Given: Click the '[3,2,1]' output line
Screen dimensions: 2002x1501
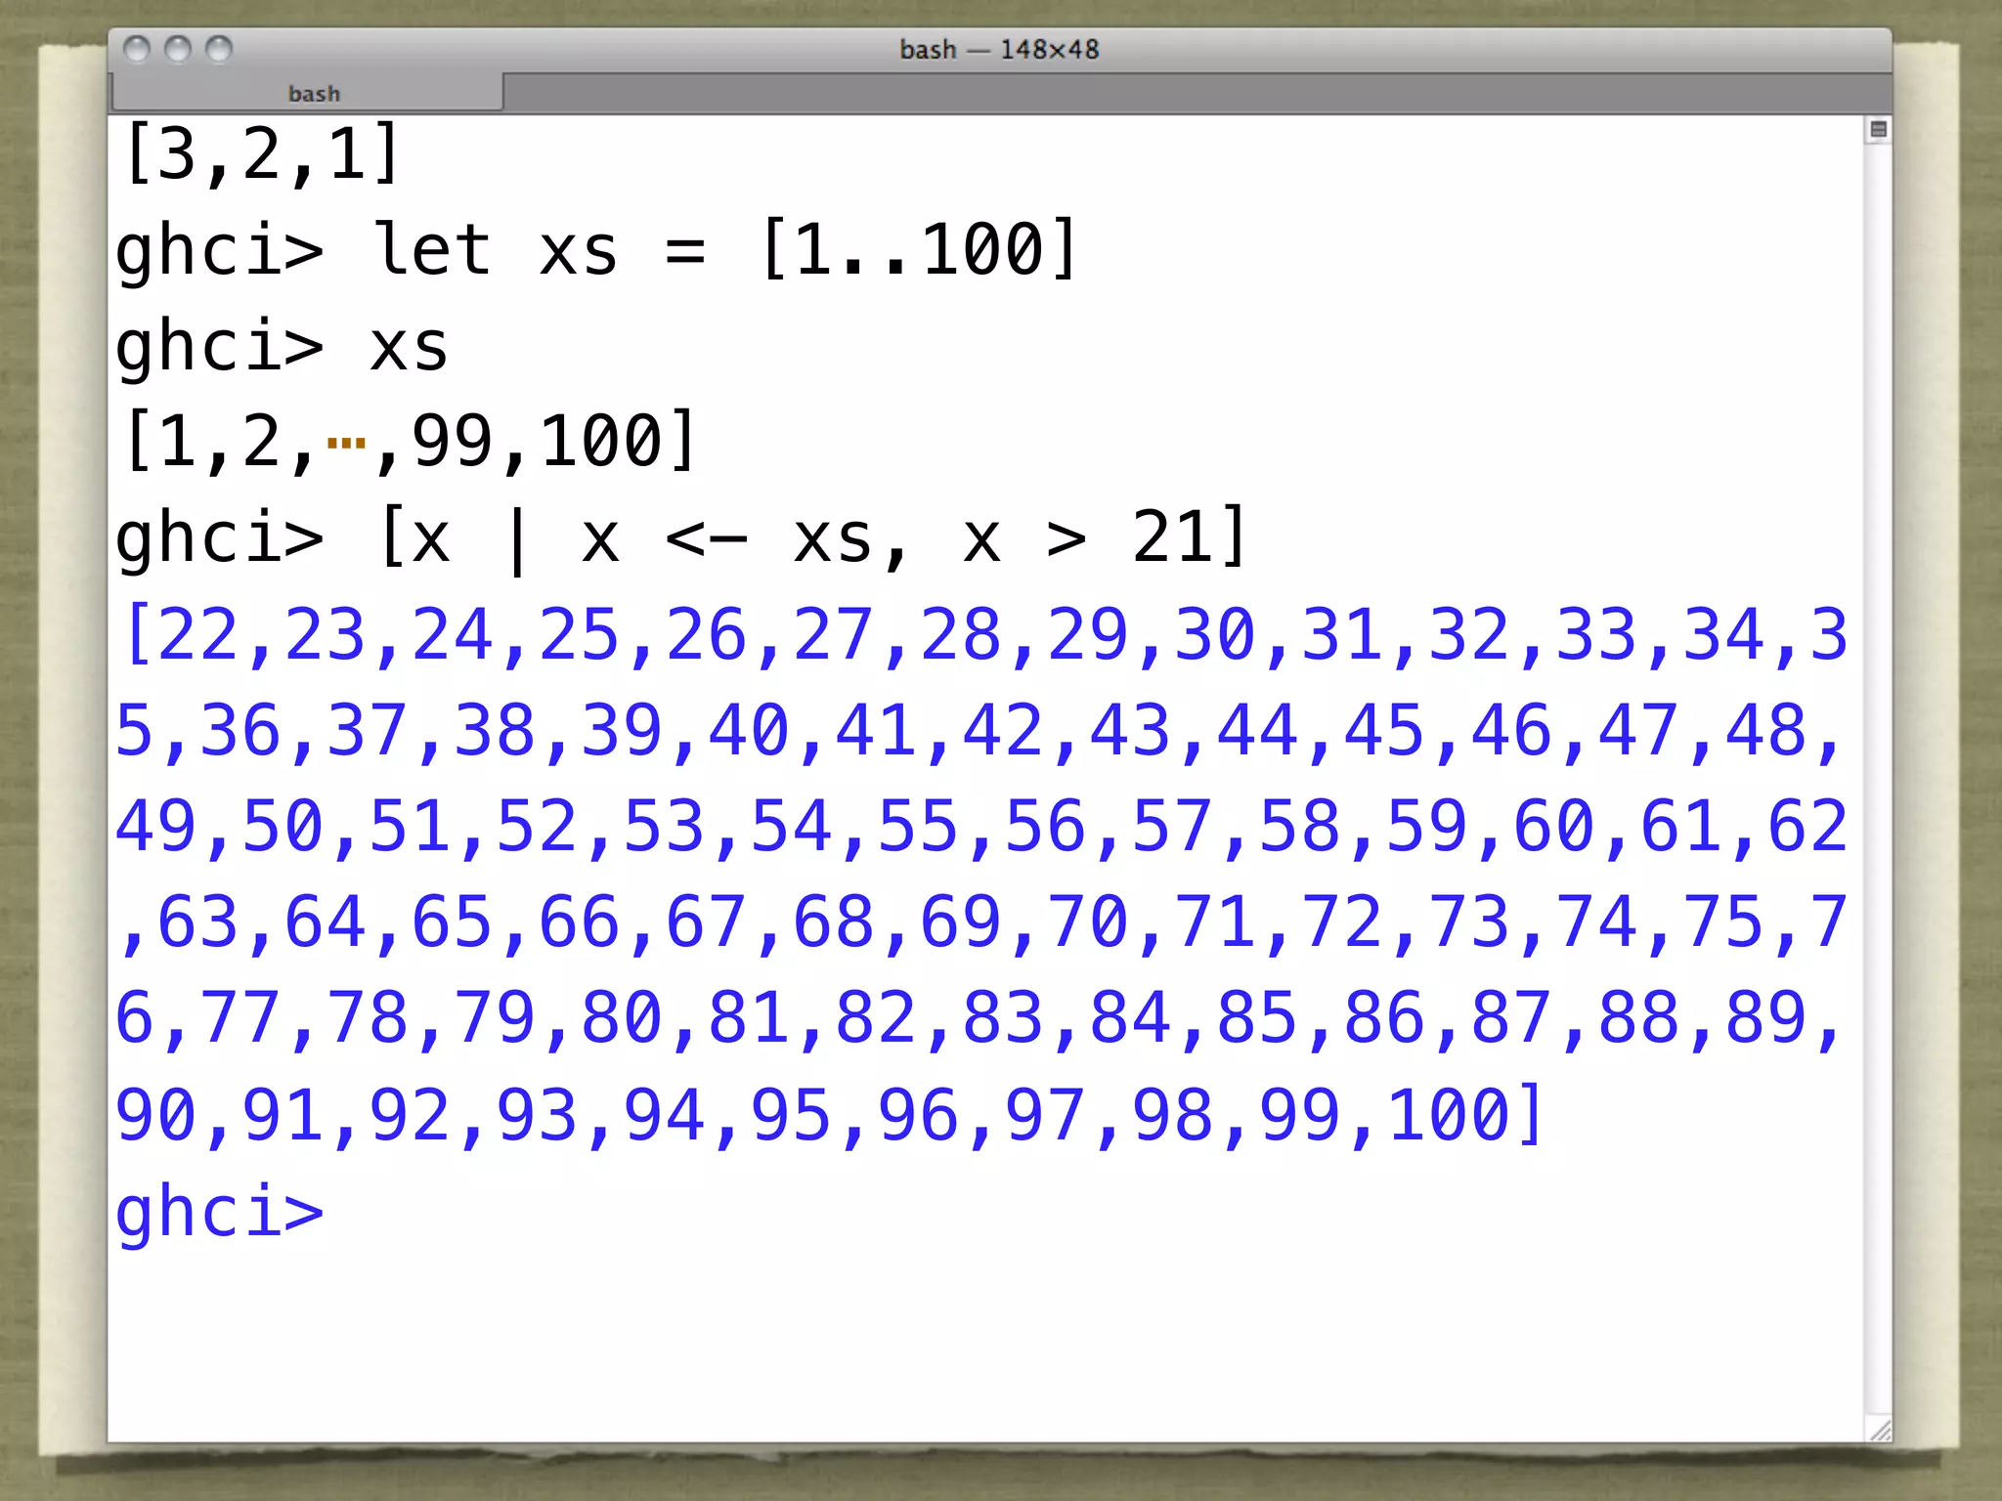Looking at the screenshot, I should coord(262,153).
